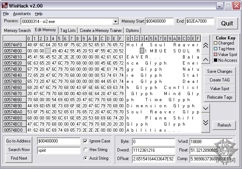The height and width of the screenshot is (169, 242).
Task: Open the Create a Memory Trainer tab
Action: [x=101, y=30]
